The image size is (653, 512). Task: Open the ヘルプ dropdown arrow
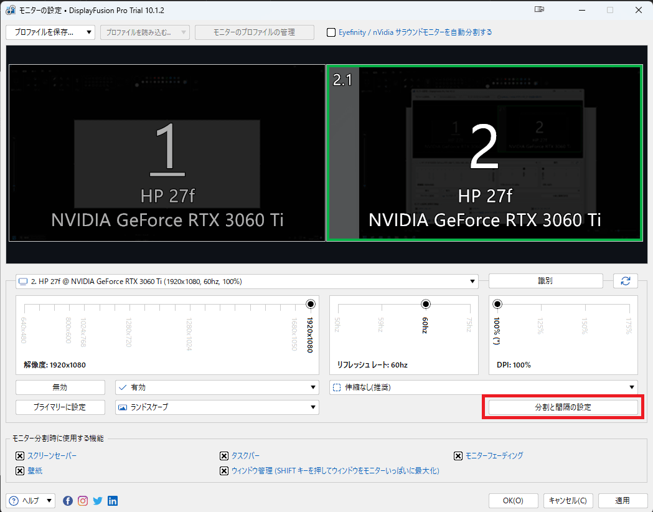coord(49,501)
